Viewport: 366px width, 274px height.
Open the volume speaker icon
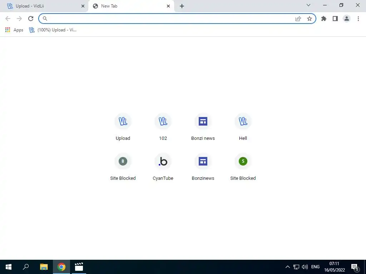click(305, 267)
